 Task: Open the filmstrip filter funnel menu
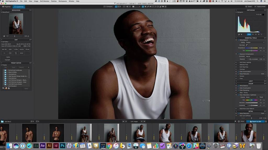pos(37,121)
